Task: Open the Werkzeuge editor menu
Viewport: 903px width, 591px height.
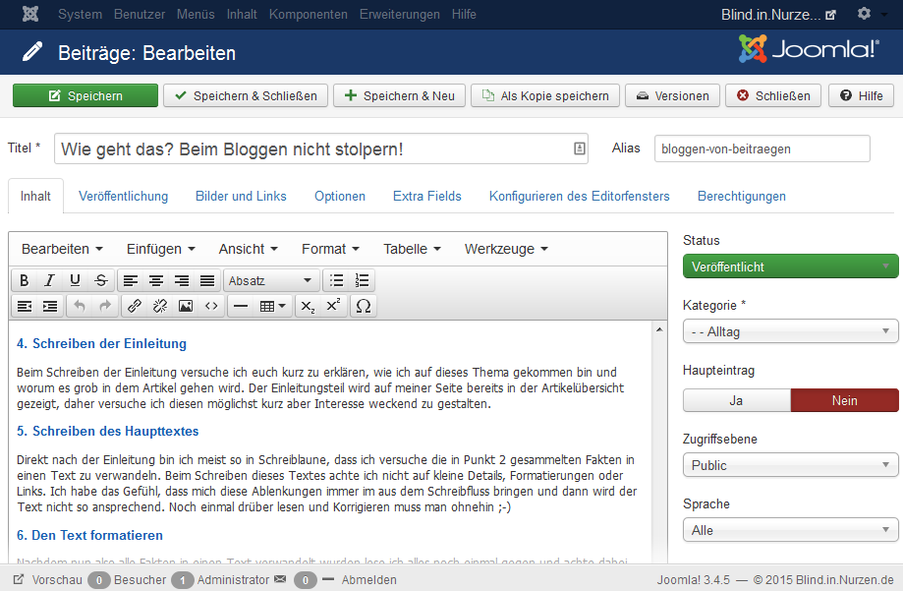Action: pos(506,249)
